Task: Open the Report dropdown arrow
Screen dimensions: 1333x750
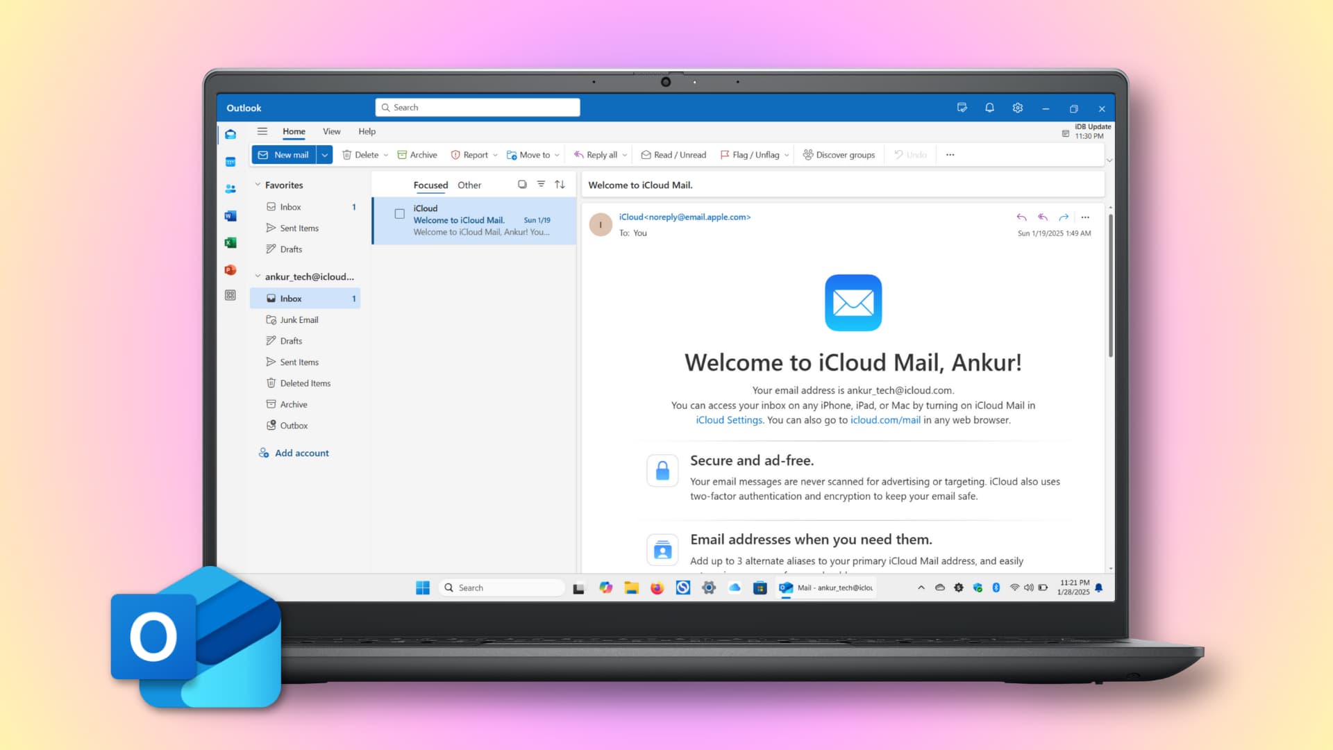Action: pyautogui.click(x=495, y=156)
